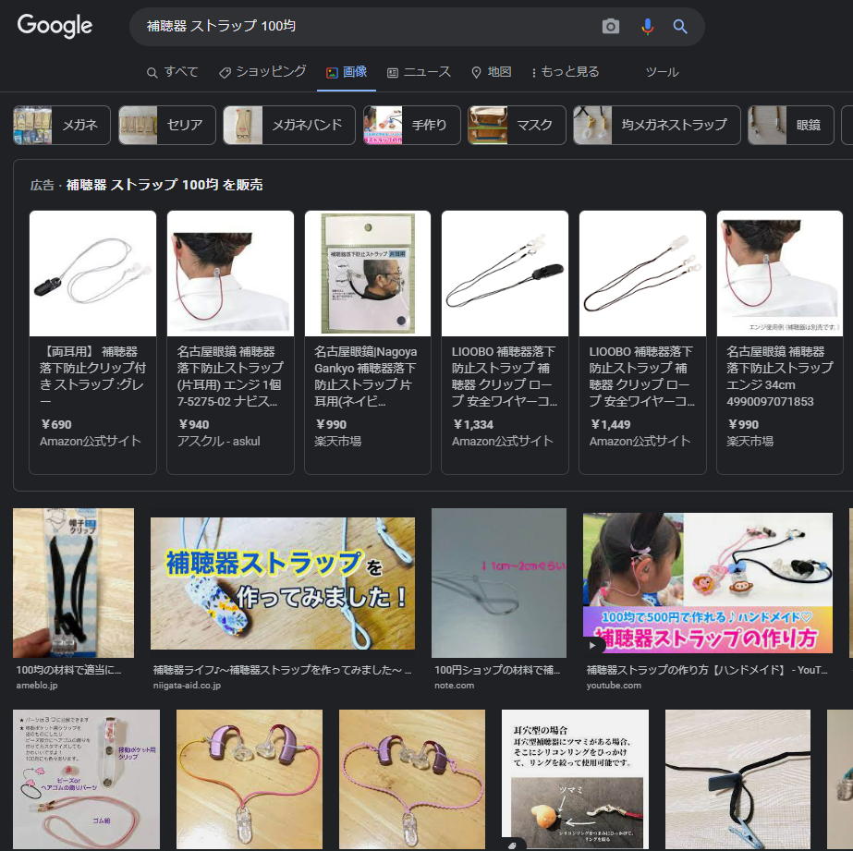Click the Google logo
Screen dimensions: 853x851
pyautogui.click(x=55, y=26)
